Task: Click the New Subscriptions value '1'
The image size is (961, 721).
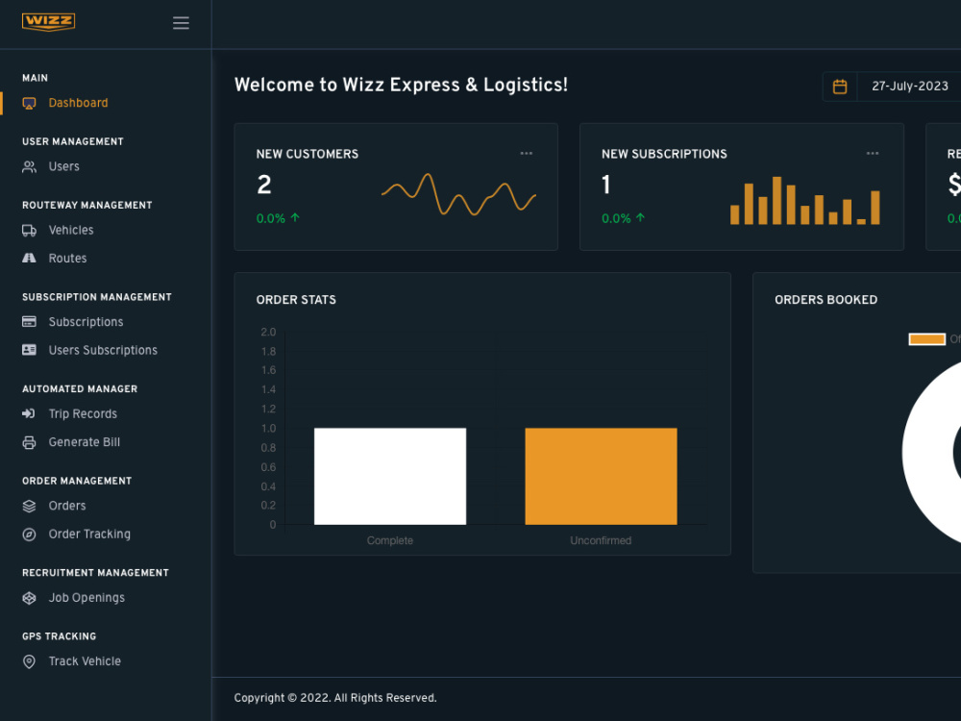Action: [606, 186]
